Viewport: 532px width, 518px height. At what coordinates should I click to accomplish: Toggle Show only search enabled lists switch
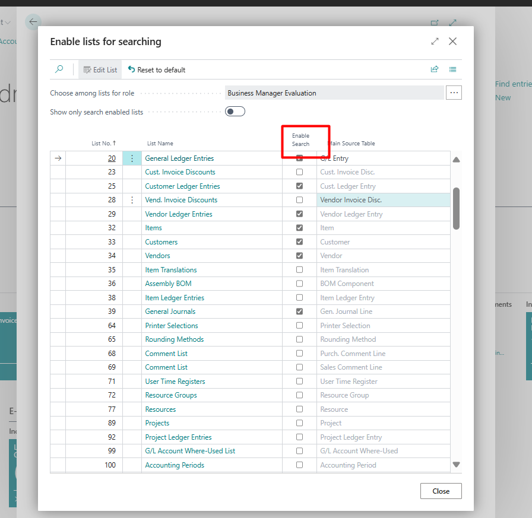pos(235,112)
